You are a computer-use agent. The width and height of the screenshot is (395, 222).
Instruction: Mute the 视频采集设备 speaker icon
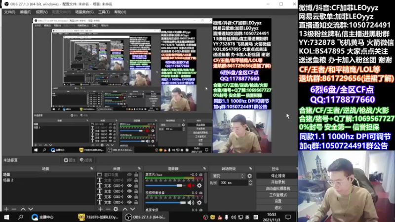[191, 203]
